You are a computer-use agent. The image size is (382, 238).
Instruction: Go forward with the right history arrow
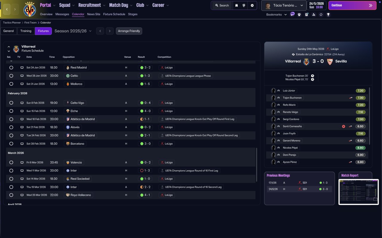coord(15,10)
